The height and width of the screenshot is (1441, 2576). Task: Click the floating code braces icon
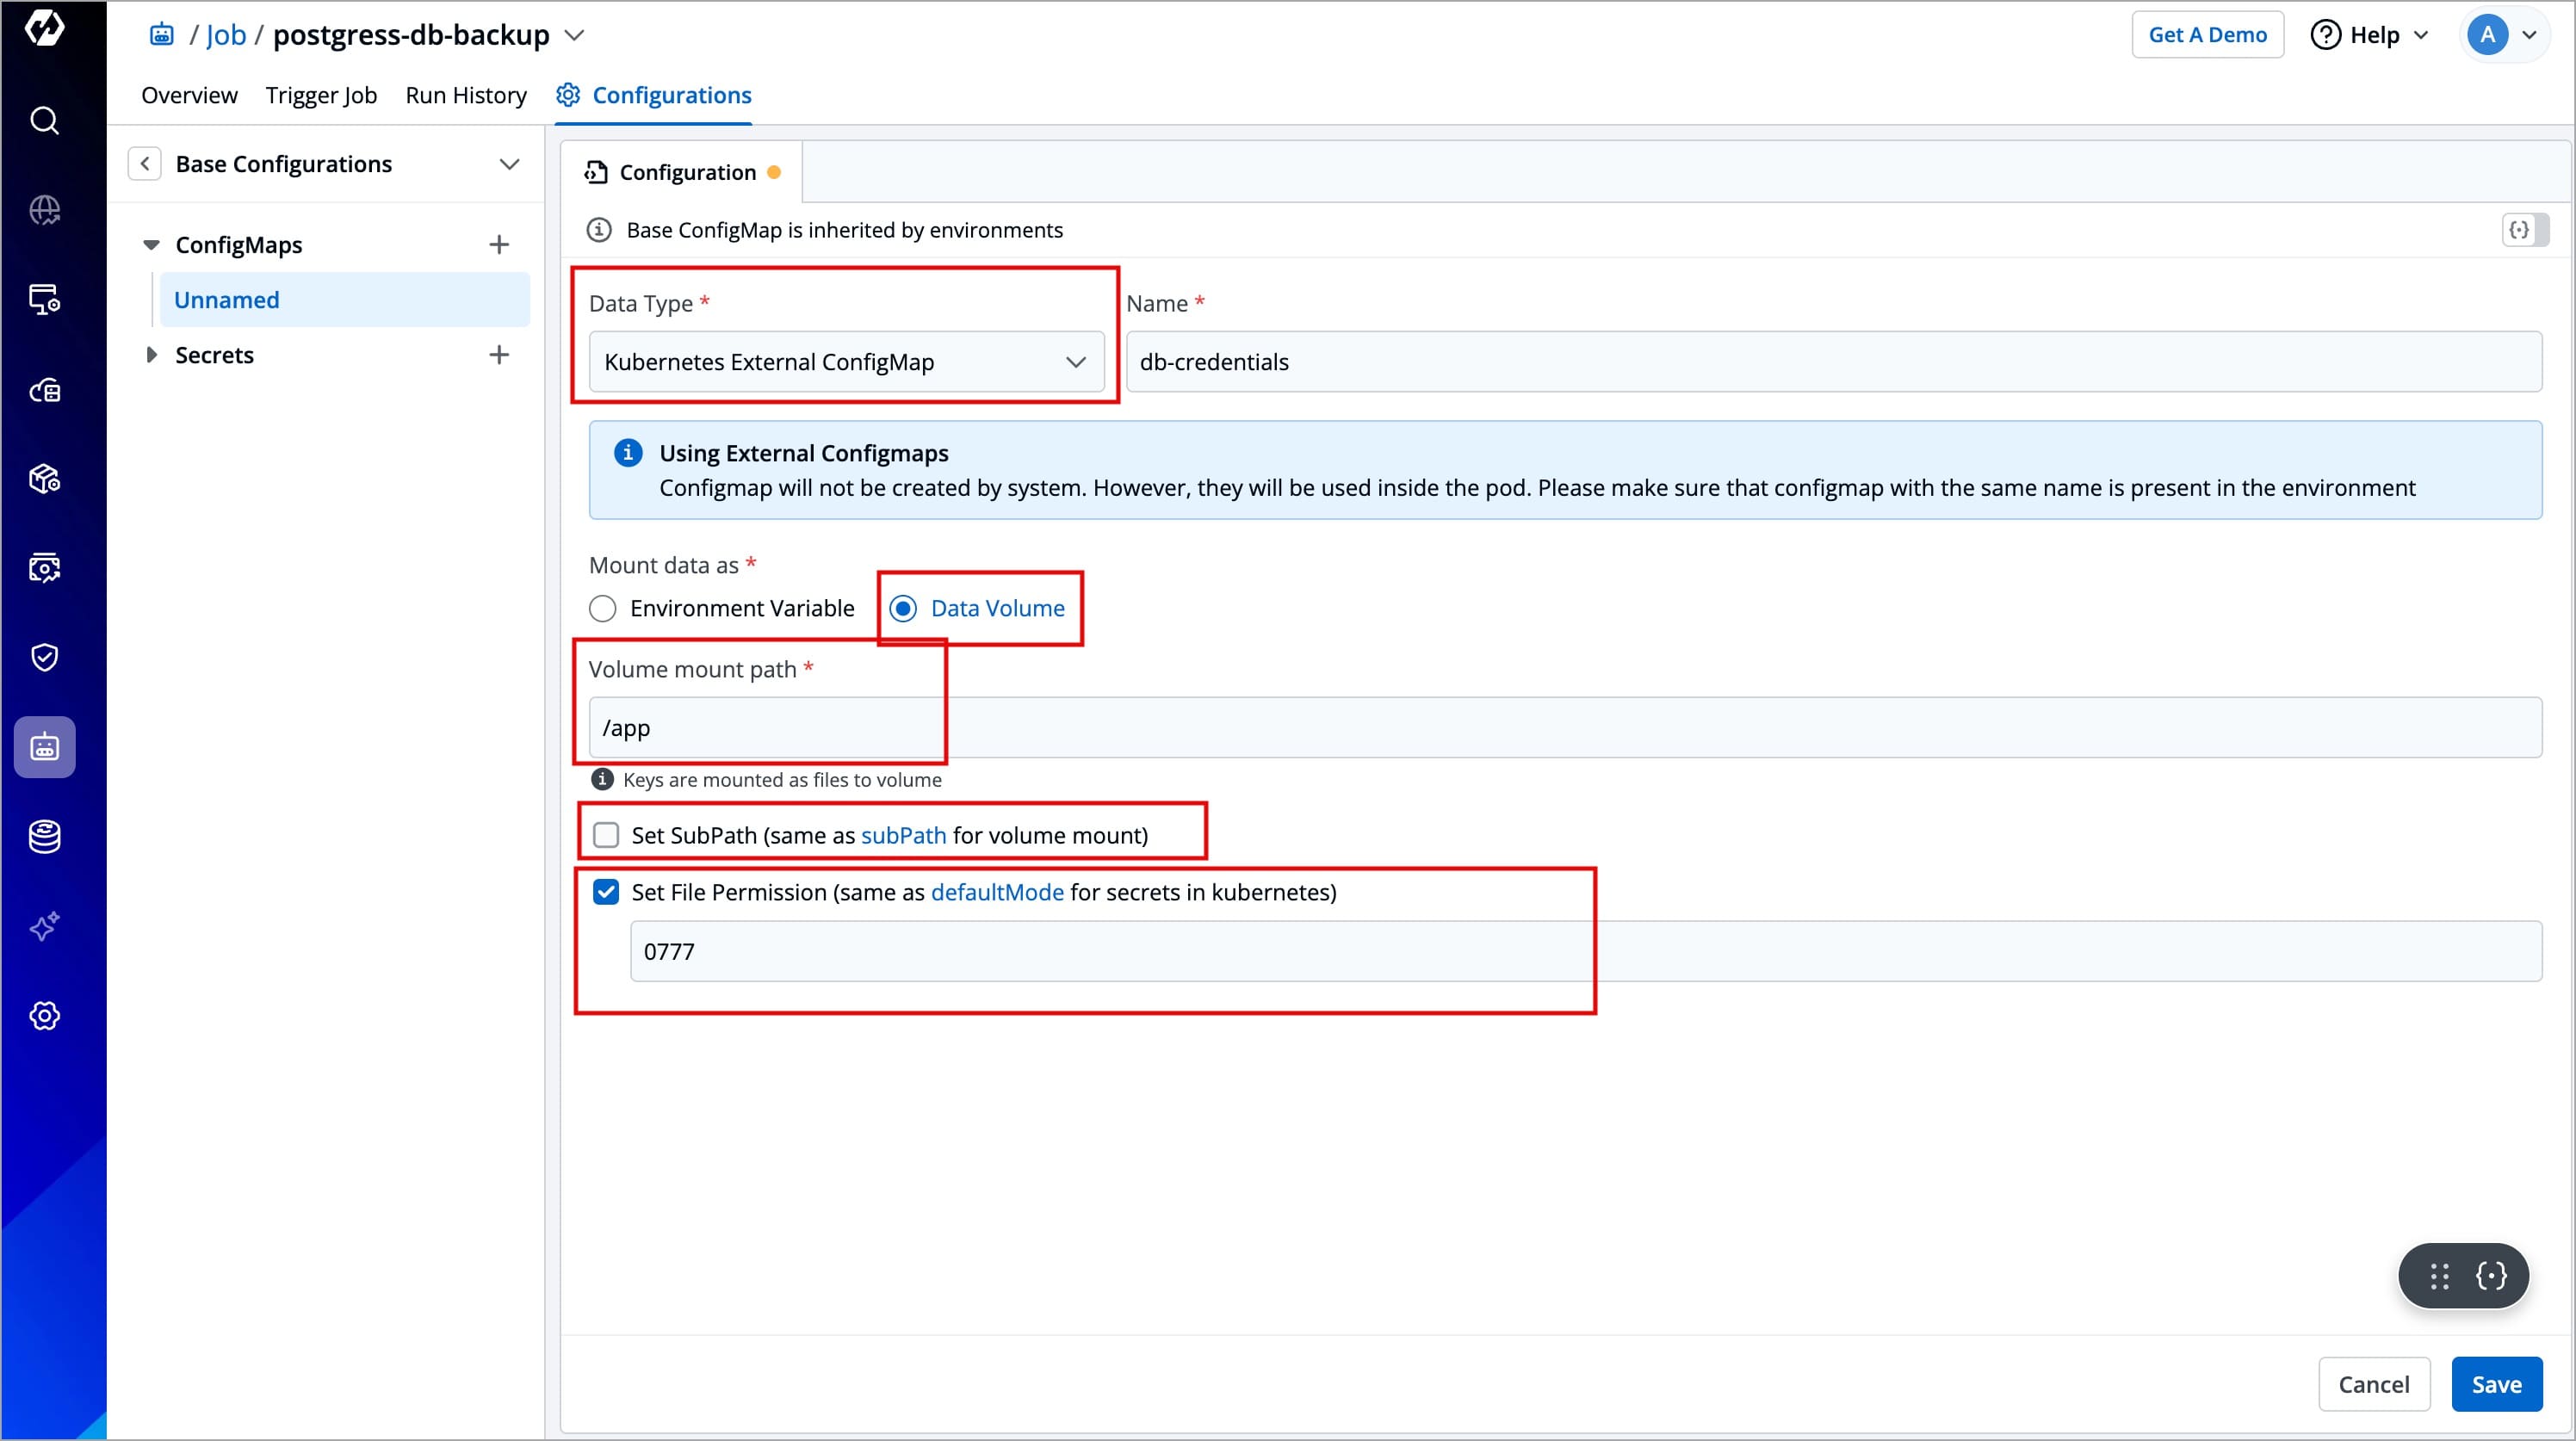coord(2490,1275)
